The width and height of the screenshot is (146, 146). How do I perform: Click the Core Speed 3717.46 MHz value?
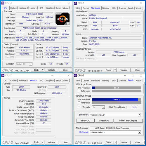tap(24, 48)
